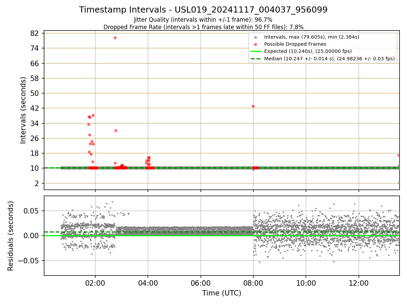
Task: Click the '26' y-axis tick label
Action: 35,138
